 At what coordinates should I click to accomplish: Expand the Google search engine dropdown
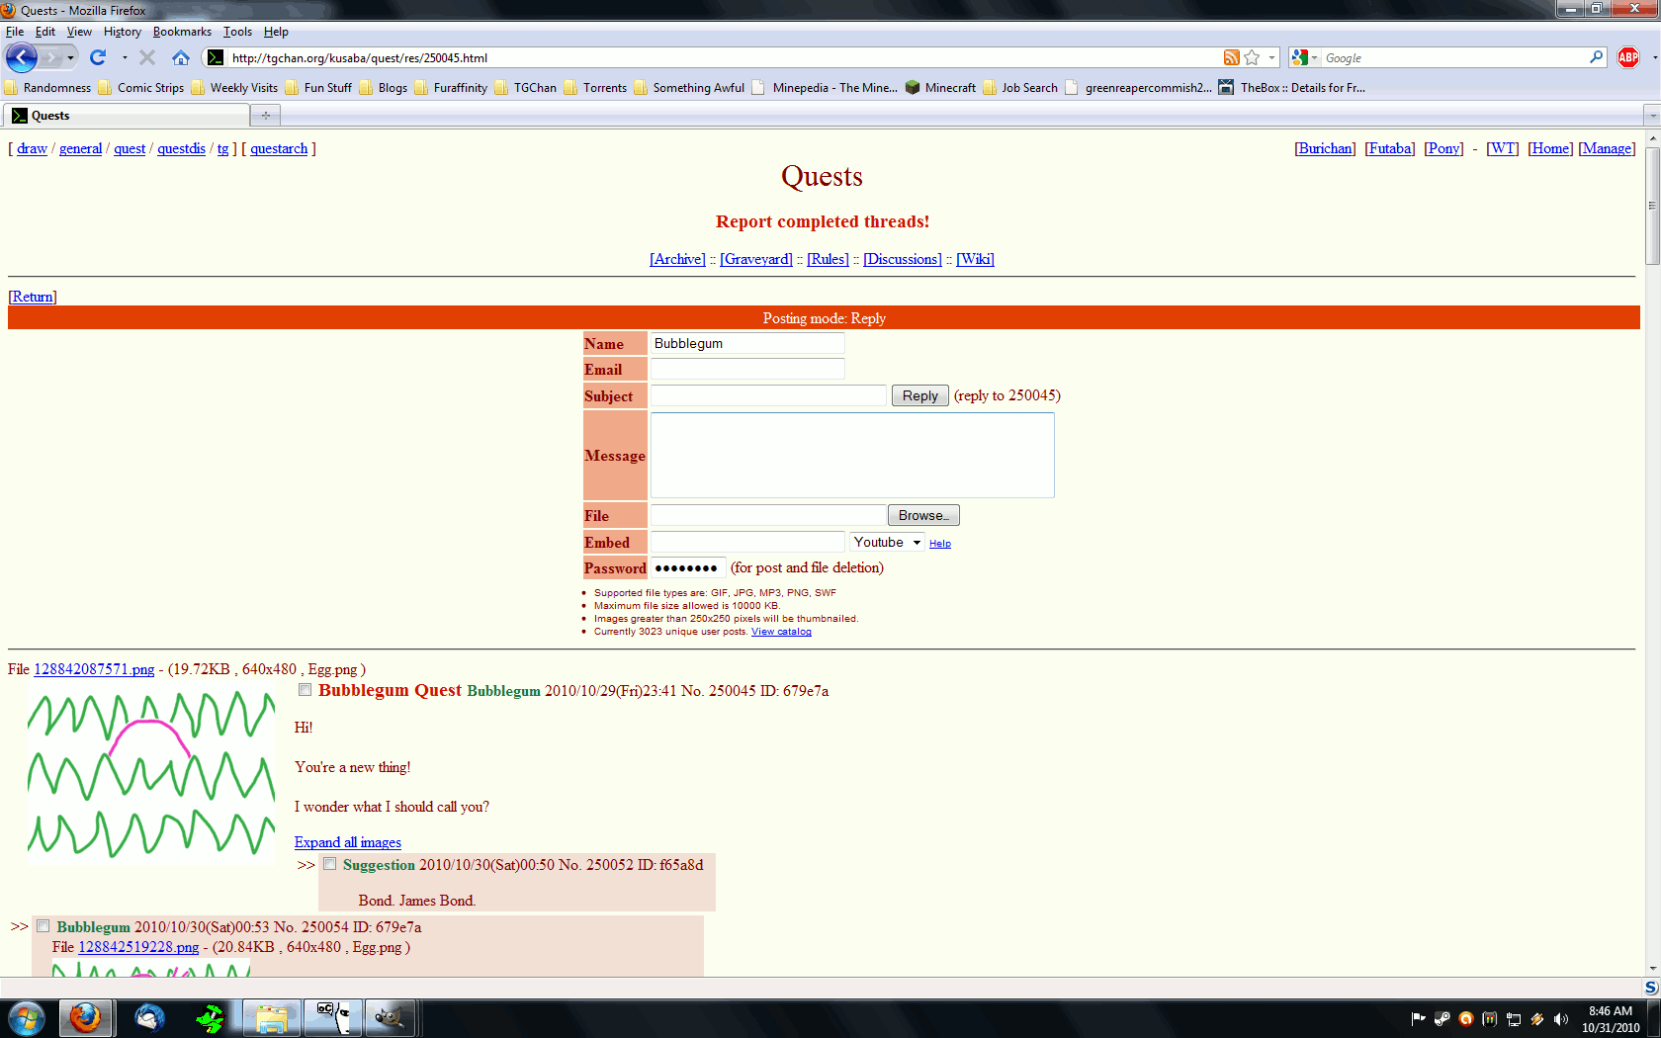1304,57
